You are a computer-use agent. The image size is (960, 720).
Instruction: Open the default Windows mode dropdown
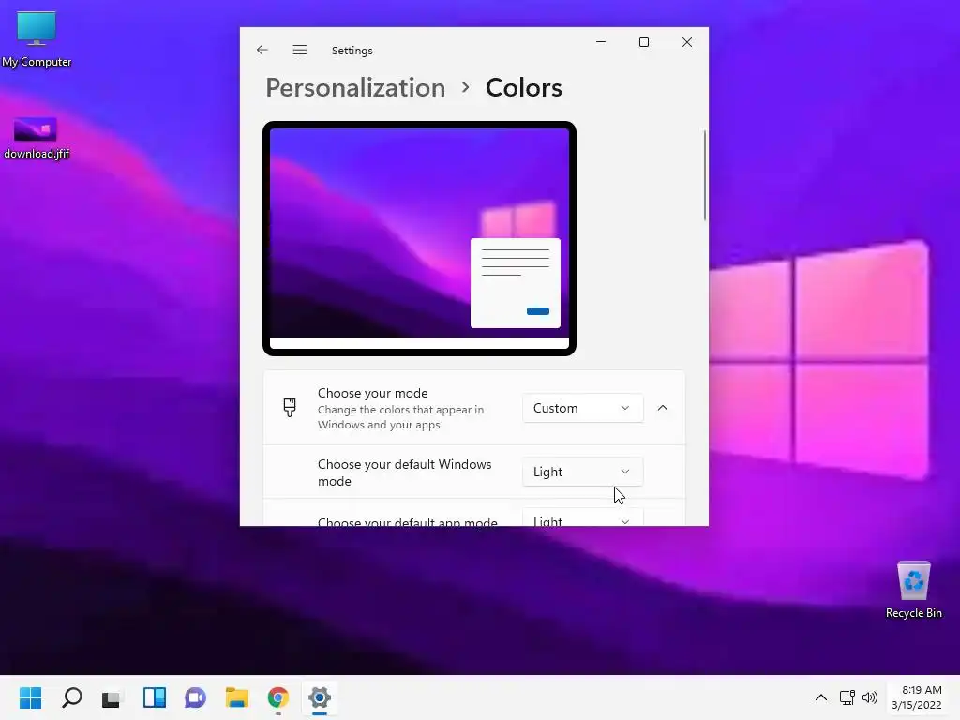(582, 472)
